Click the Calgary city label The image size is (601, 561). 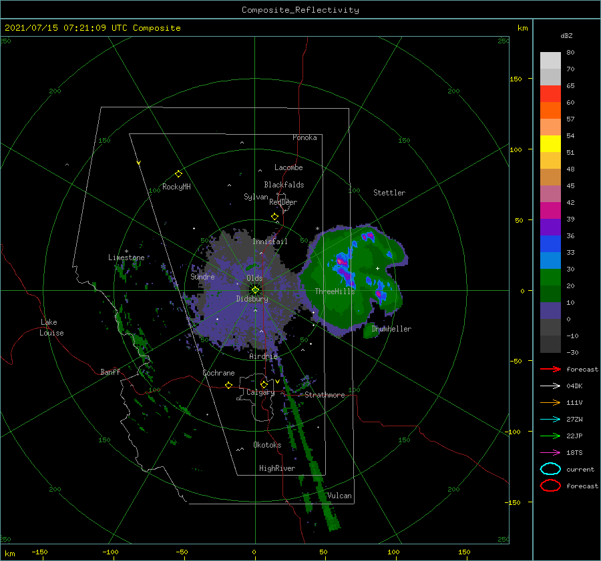260,392
